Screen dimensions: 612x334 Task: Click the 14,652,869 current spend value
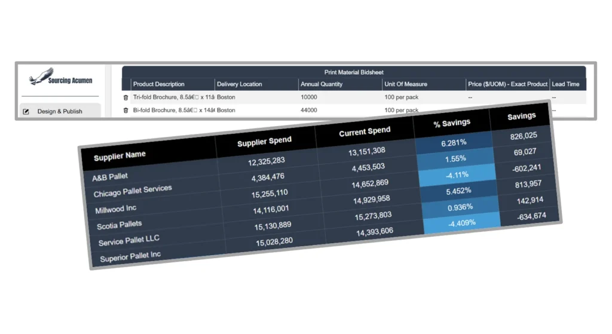click(369, 183)
